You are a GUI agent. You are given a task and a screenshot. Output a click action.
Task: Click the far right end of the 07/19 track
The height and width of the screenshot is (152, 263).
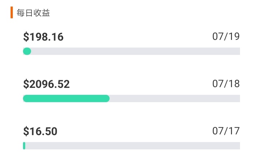click(238, 51)
